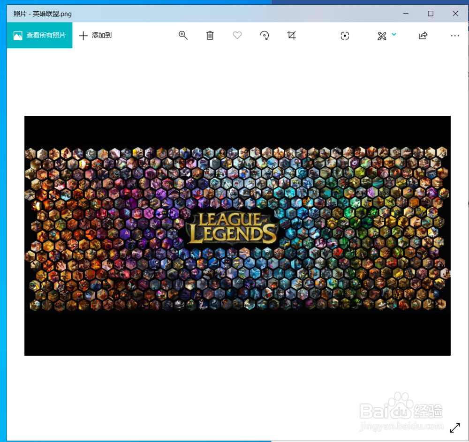This screenshot has width=469, height=442.
Task: Click the League of Legends image
Action: coord(237,235)
